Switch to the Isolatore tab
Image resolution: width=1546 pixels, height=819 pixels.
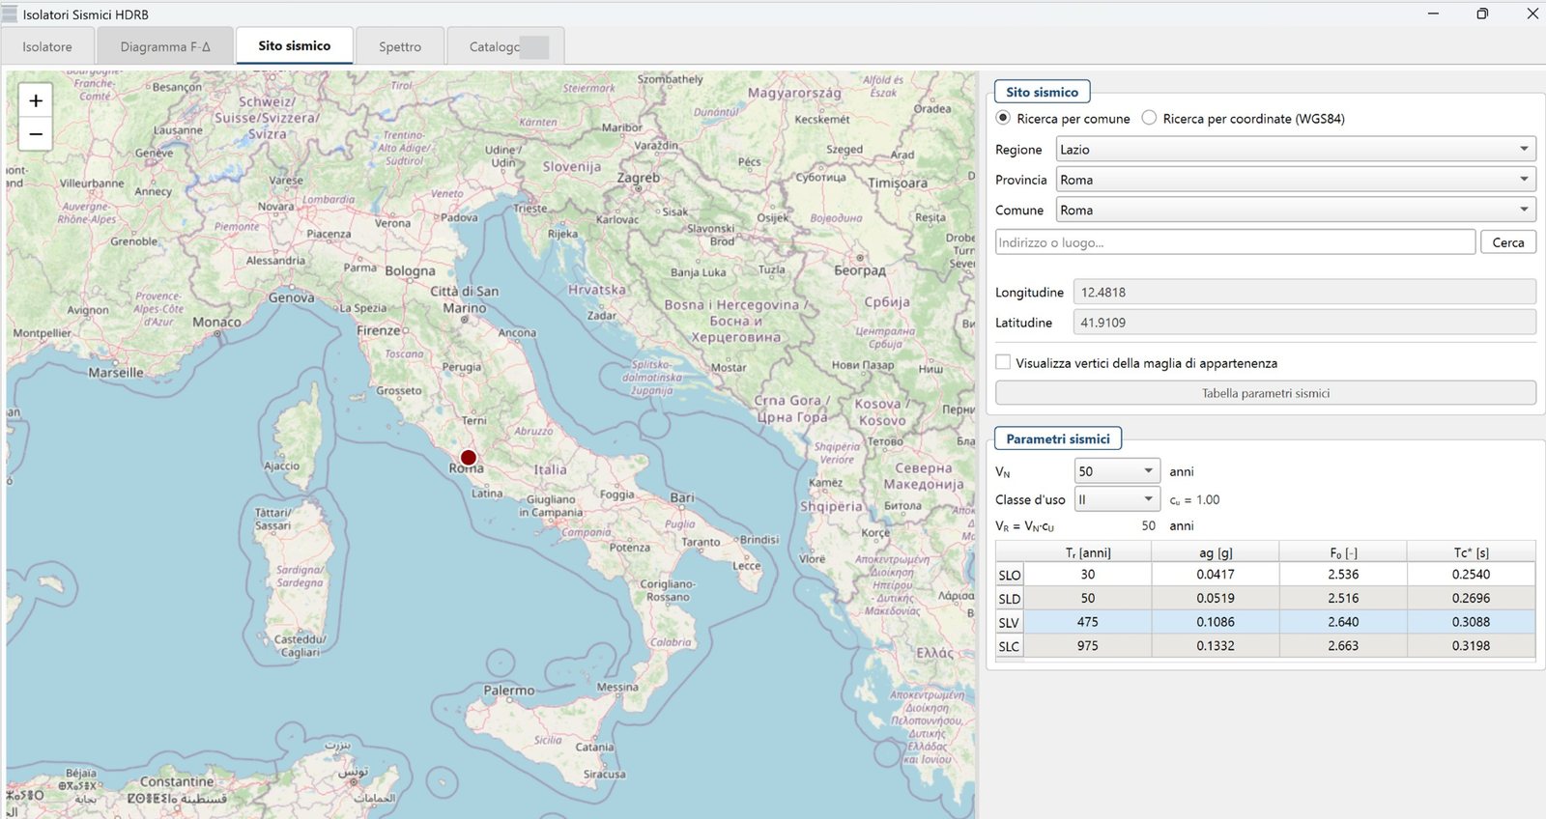tap(47, 46)
